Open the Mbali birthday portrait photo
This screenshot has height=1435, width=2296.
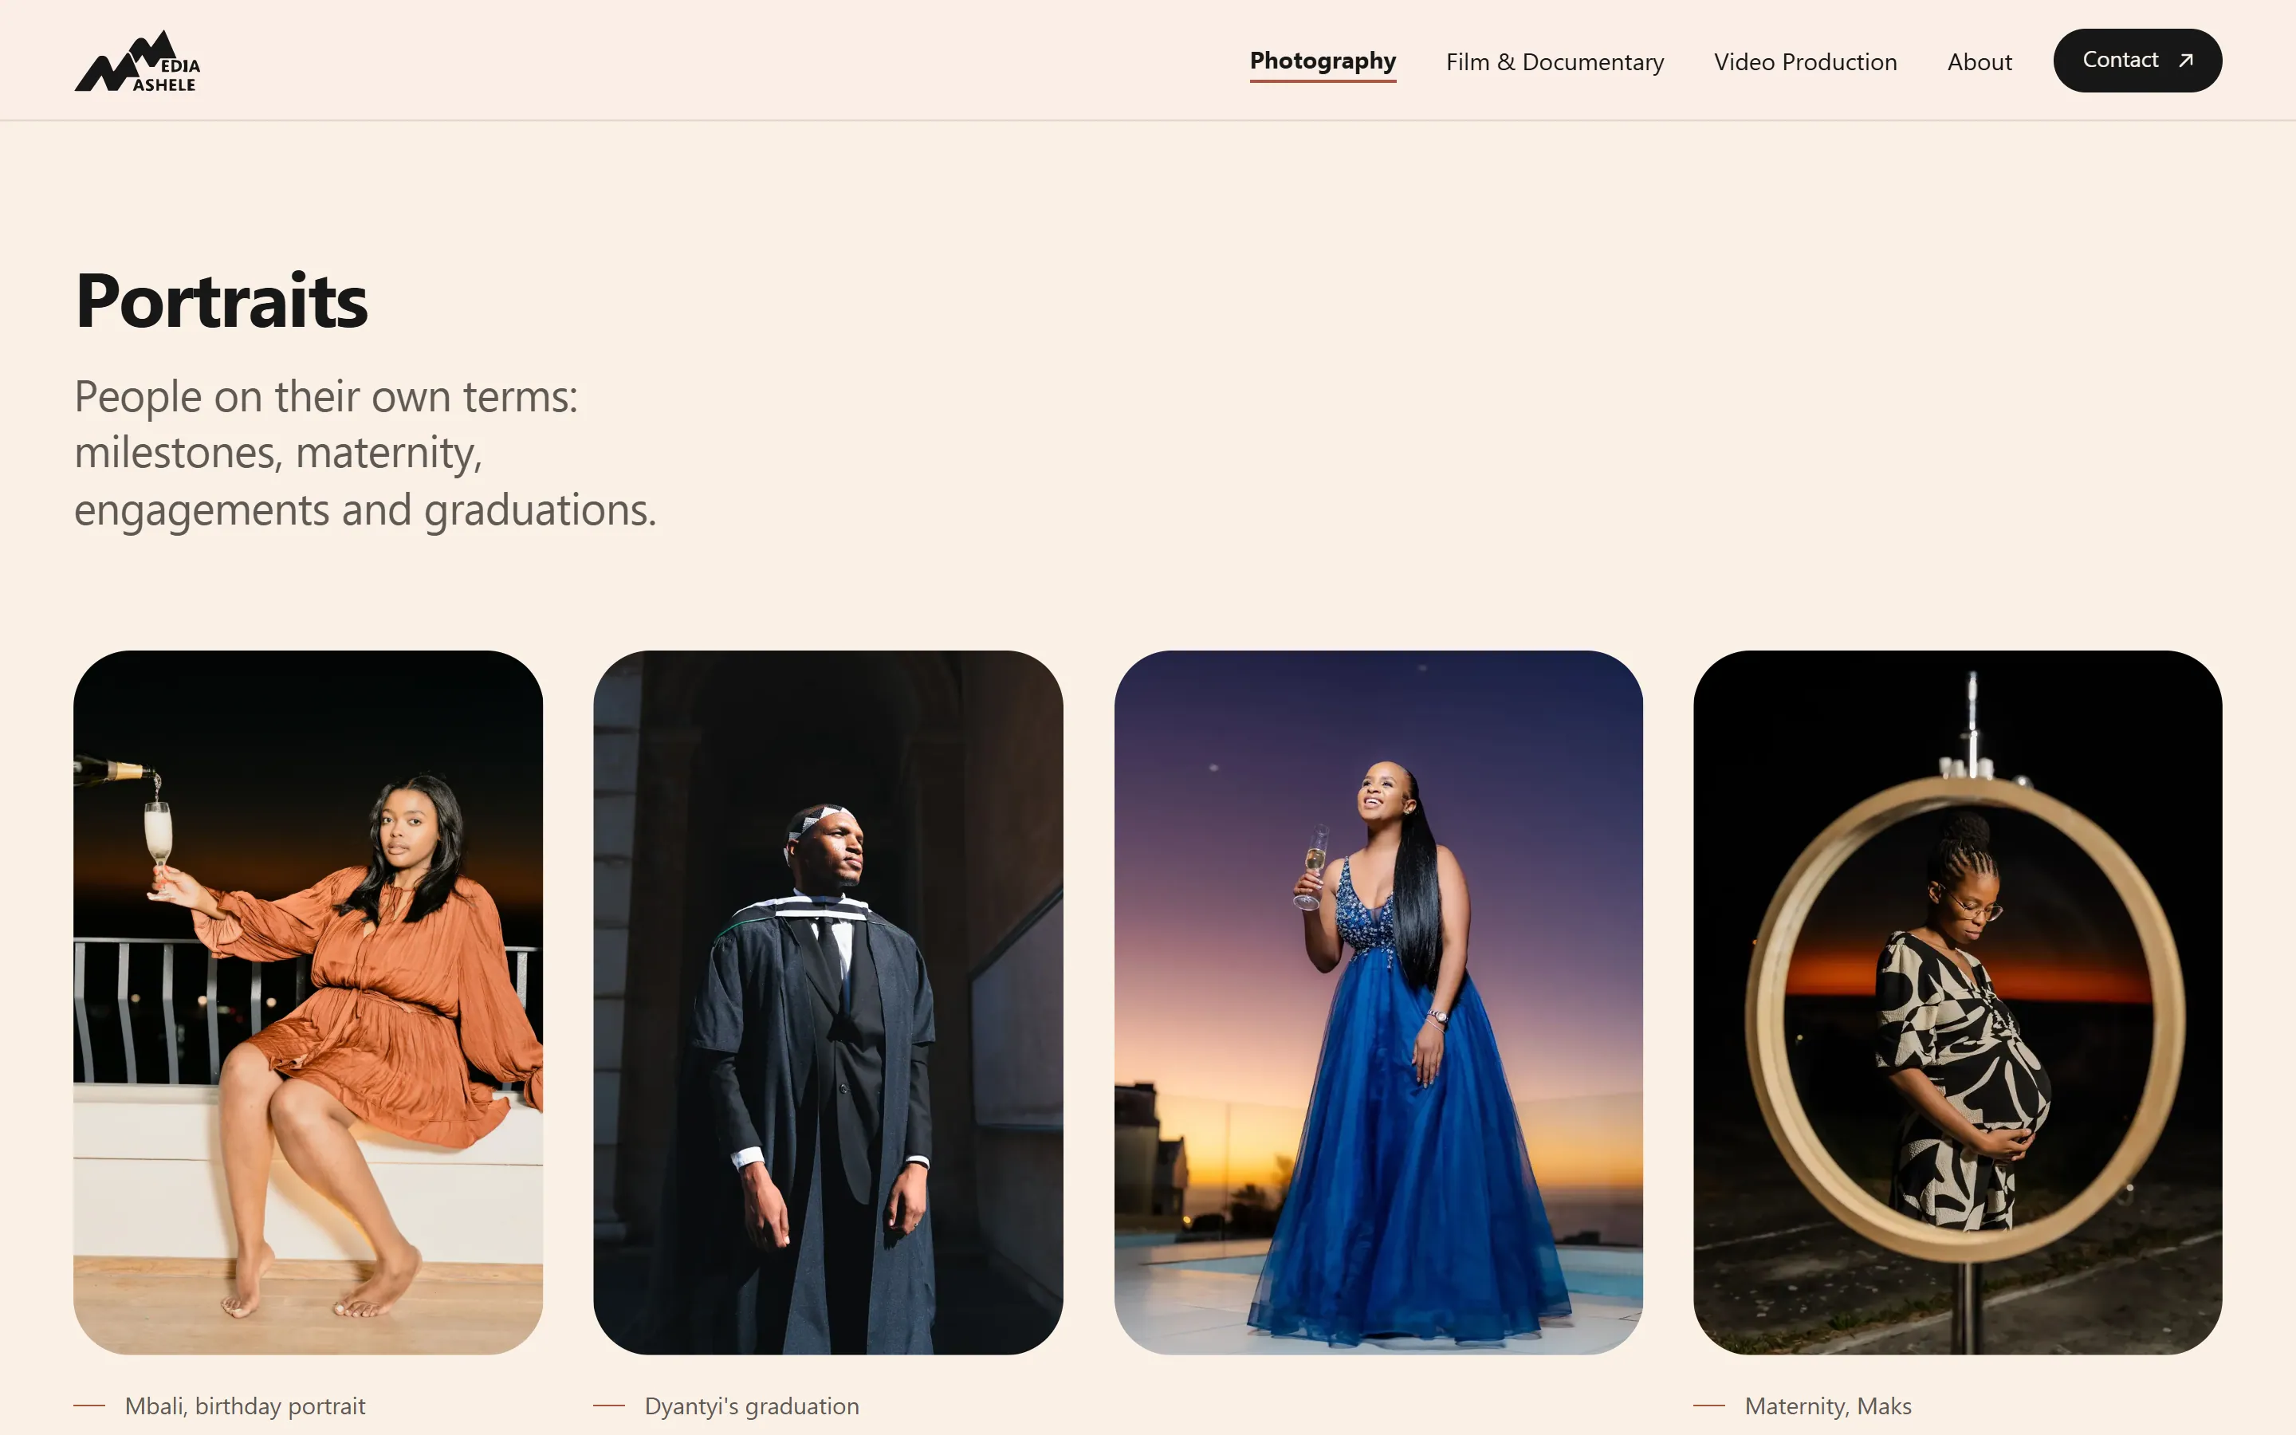tap(309, 1002)
